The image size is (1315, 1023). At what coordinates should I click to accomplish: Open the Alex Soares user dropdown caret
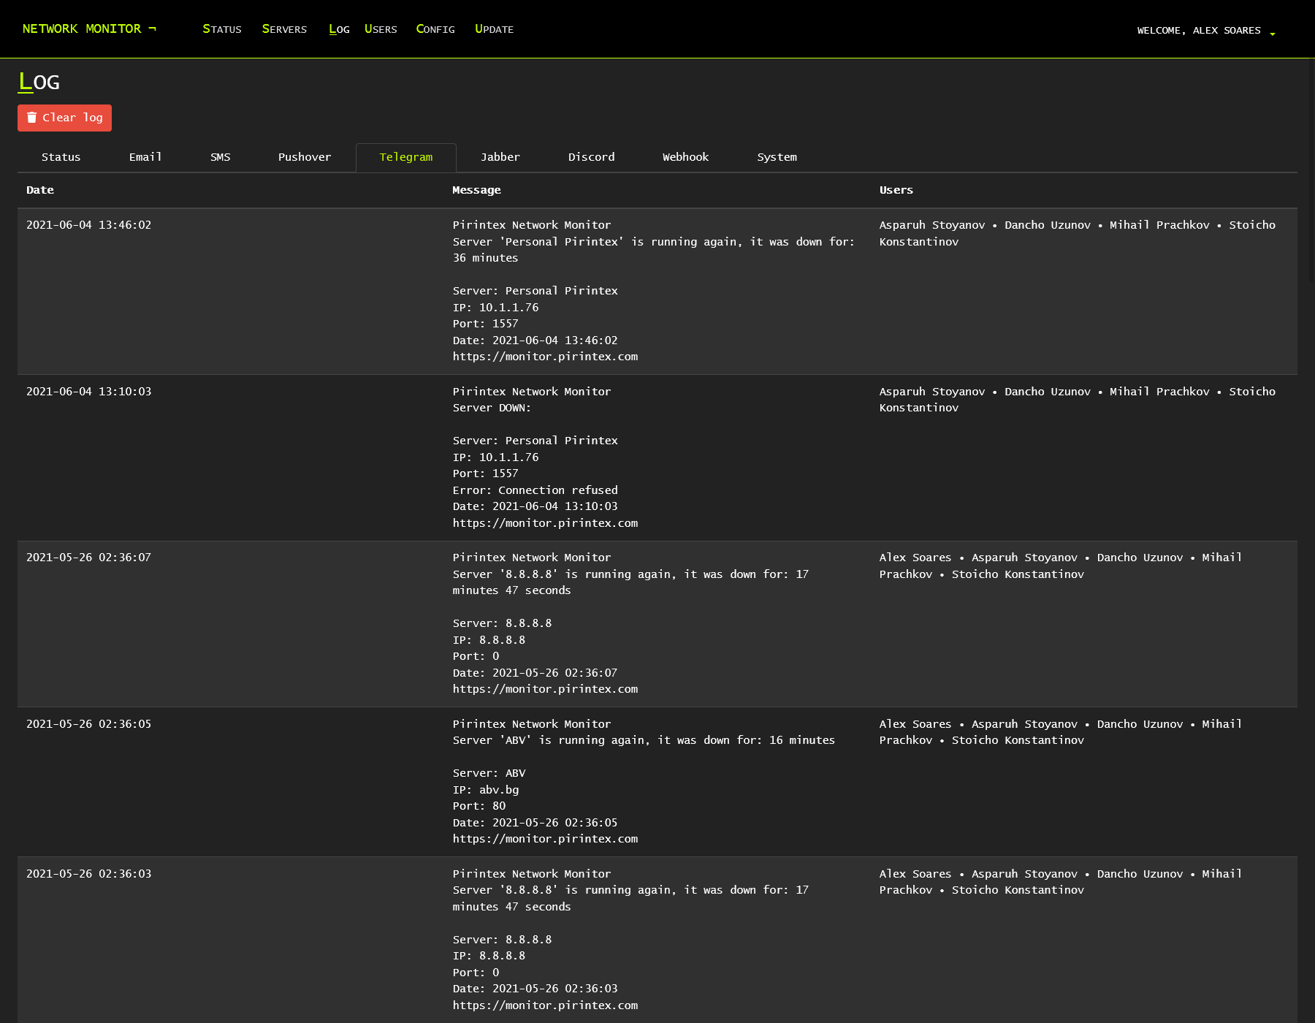tap(1273, 34)
